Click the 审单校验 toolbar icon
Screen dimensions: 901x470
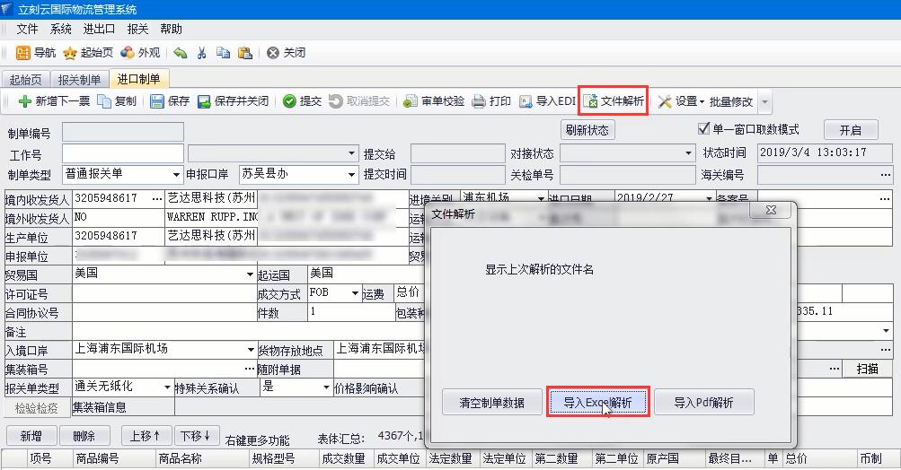pos(411,101)
